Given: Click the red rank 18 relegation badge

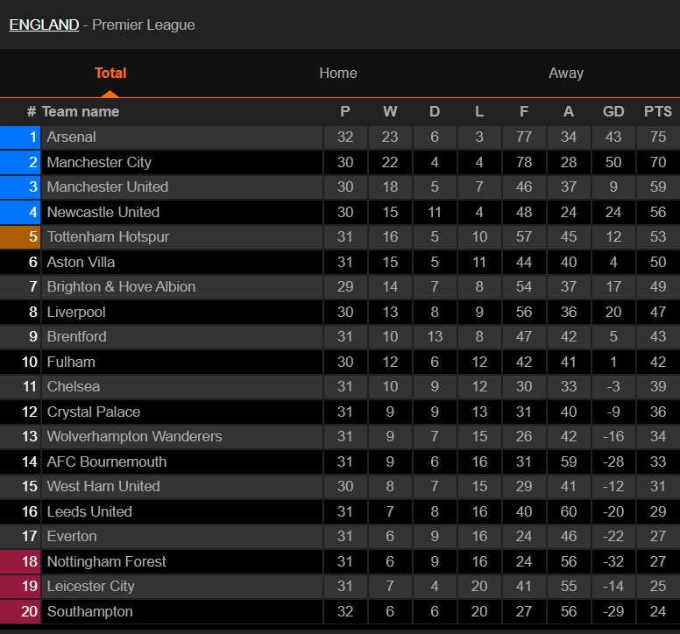Looking at the screenshot, I should click(x=20, y=561).
